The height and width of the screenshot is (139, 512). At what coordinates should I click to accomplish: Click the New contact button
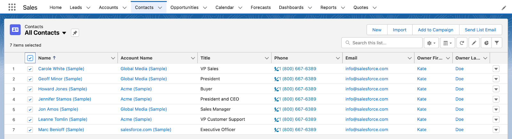pos(377,30)
